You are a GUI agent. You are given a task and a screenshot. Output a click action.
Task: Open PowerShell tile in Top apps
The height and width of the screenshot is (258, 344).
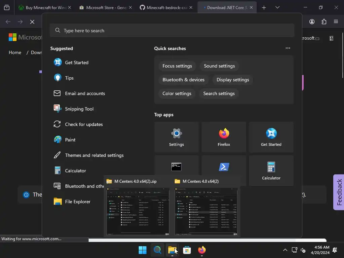[224, 167]
